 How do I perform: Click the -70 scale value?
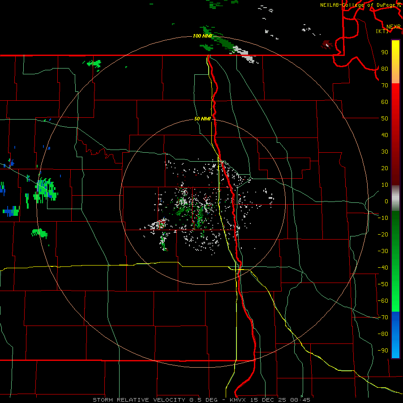383,317
